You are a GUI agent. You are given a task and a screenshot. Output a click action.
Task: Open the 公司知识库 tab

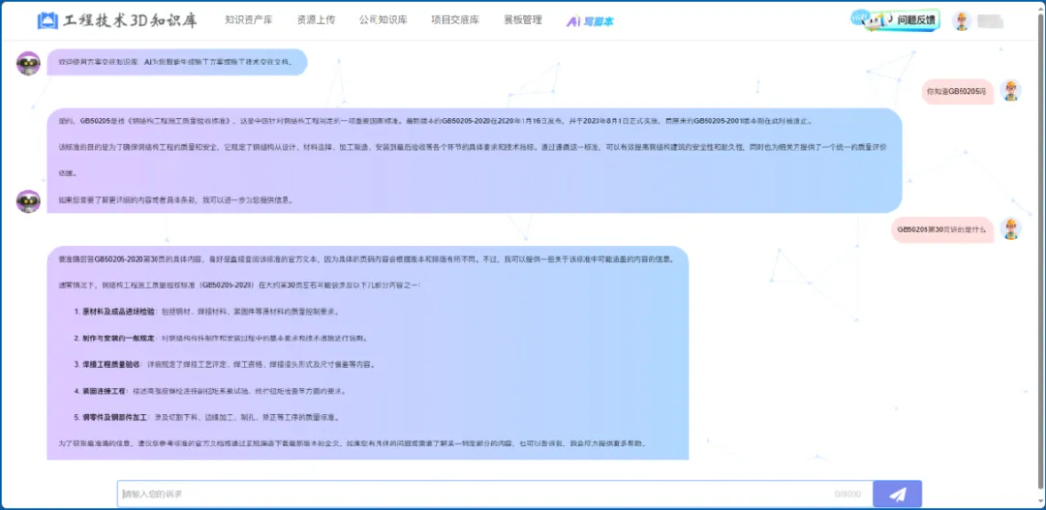[383, 20]
